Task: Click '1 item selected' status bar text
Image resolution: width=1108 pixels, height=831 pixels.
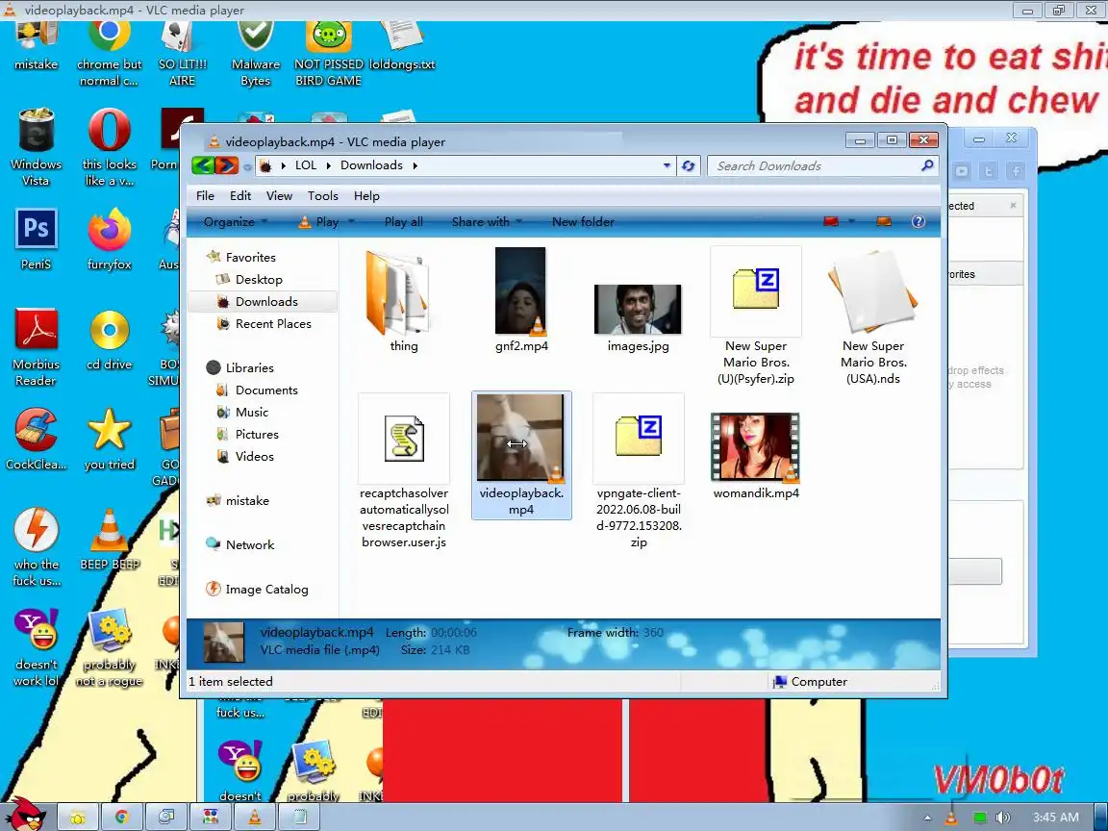Action: (x=231, y=681)
